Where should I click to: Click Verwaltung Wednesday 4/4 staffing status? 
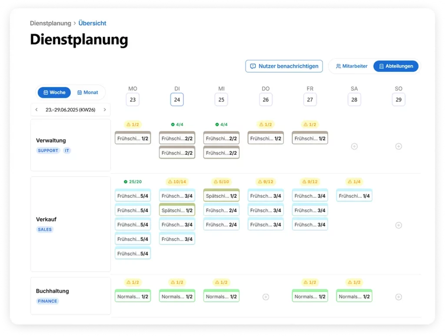pos(221,125)
